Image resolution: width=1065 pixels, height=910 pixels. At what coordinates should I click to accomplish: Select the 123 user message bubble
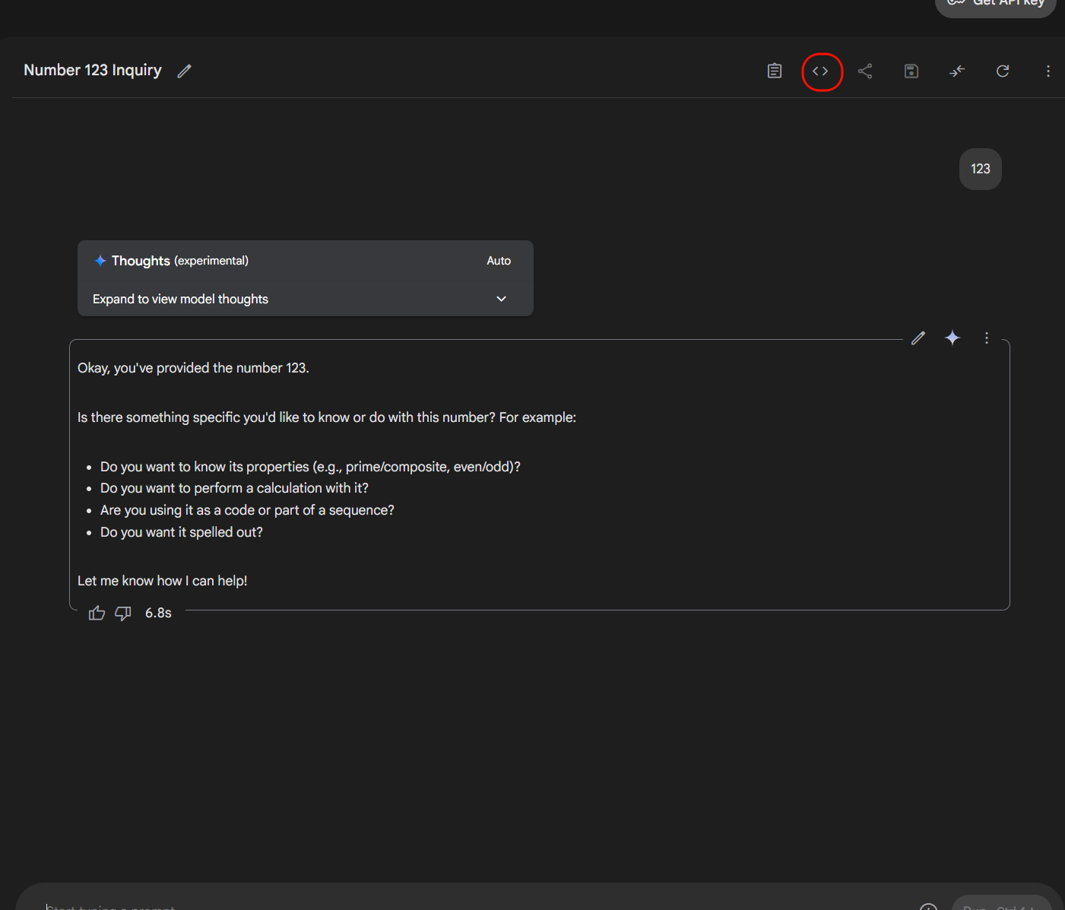click(980, 169)
